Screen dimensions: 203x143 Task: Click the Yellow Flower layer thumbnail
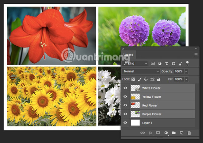point(135,97)
